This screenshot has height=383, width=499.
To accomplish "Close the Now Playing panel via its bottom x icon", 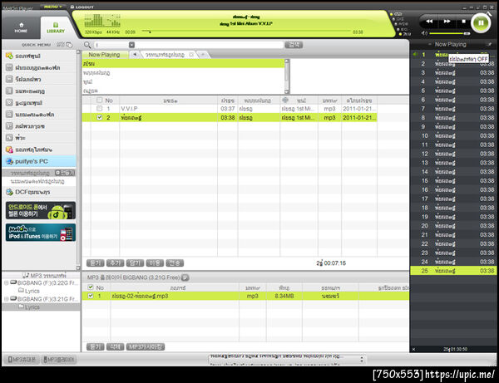I will point(413,349).
